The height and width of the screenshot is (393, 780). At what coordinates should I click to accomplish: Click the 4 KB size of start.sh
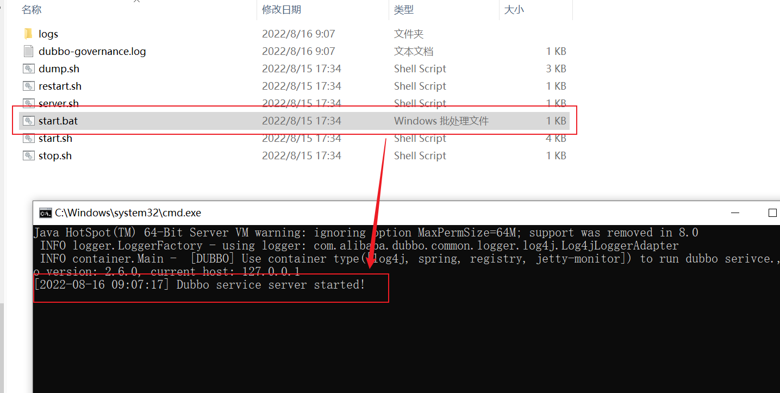(556, 138)
